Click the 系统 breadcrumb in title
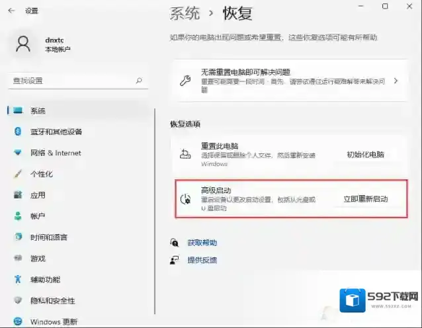 tap(186, 13)
